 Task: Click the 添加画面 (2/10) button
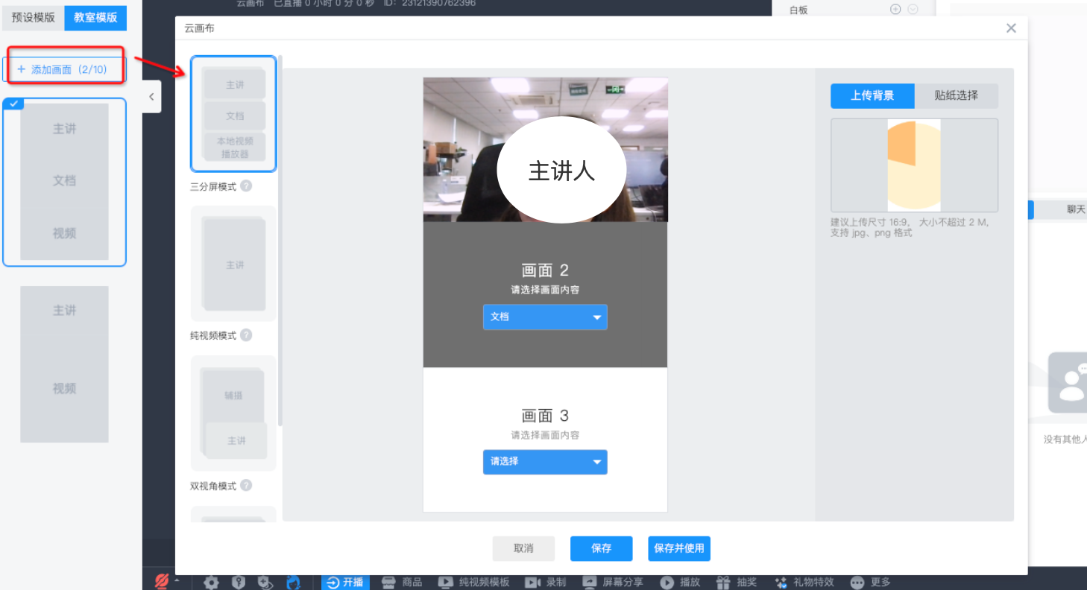click(x=64, y=69)
